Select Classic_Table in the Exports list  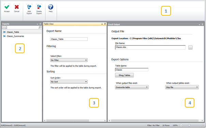click(x=13, y=32)
